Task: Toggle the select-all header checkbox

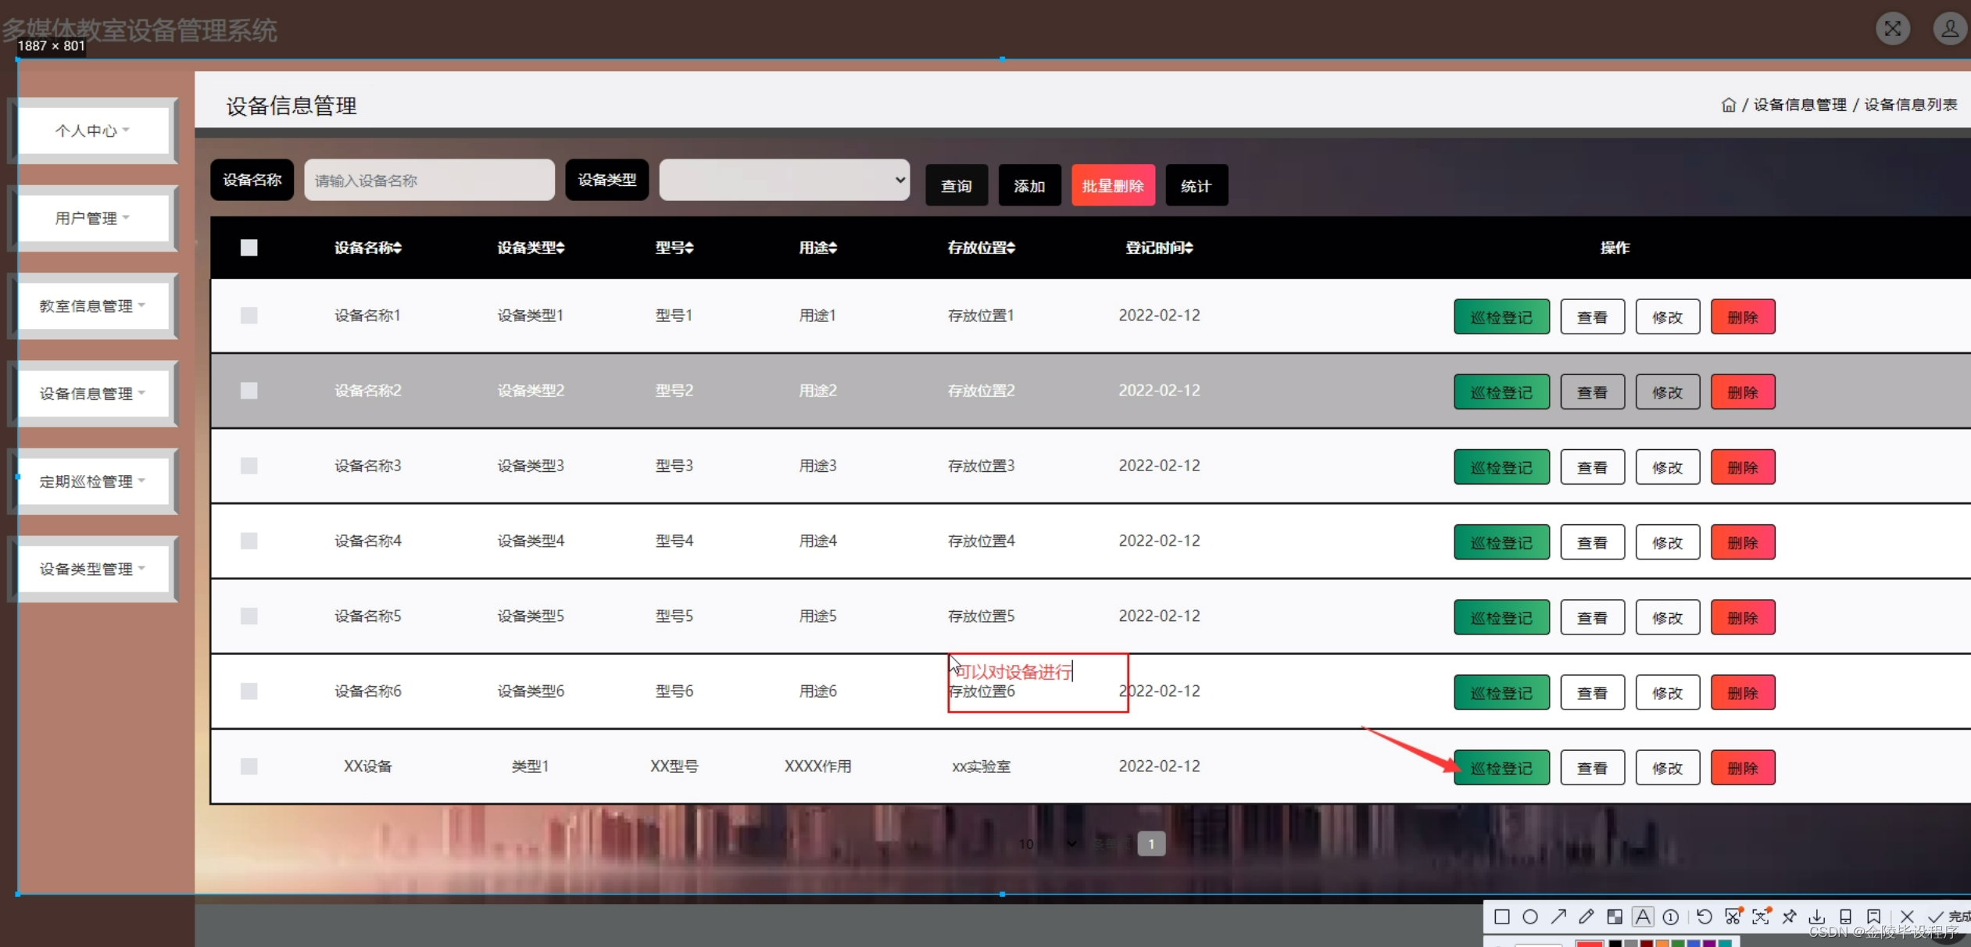Action: tap(249, 248)
